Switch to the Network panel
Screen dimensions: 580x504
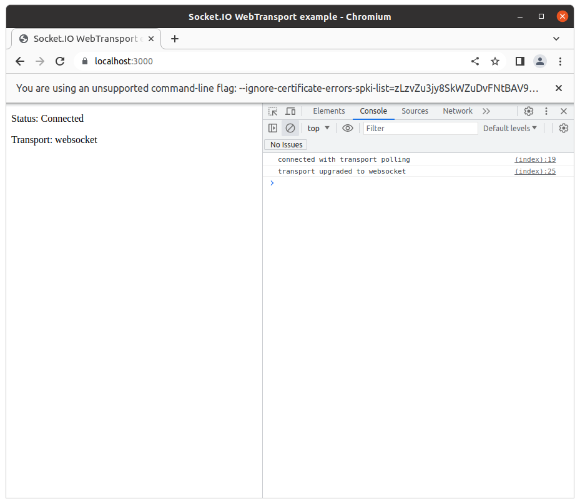point(457,111)
